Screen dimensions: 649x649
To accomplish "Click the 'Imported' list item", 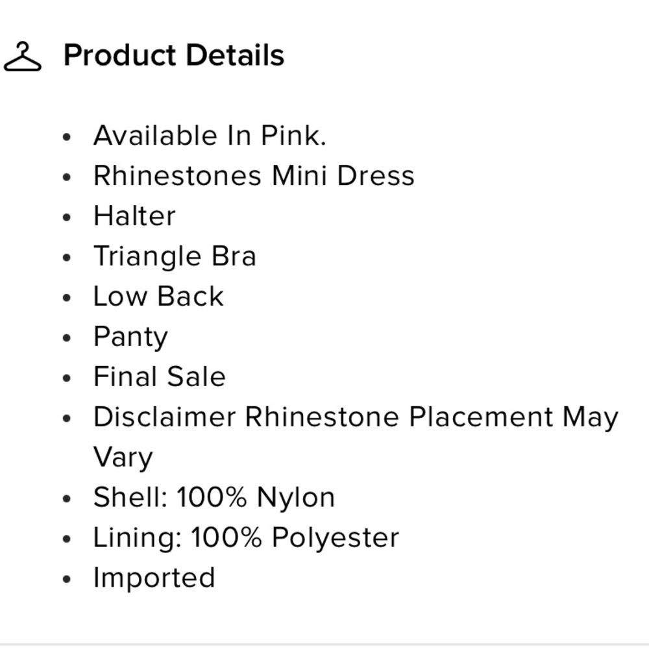I will pyautogui.click(x=154, y=578).
